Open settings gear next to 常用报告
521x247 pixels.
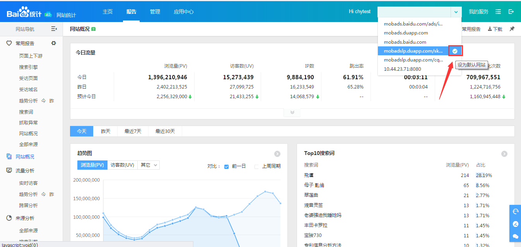(x=54, y=43)
